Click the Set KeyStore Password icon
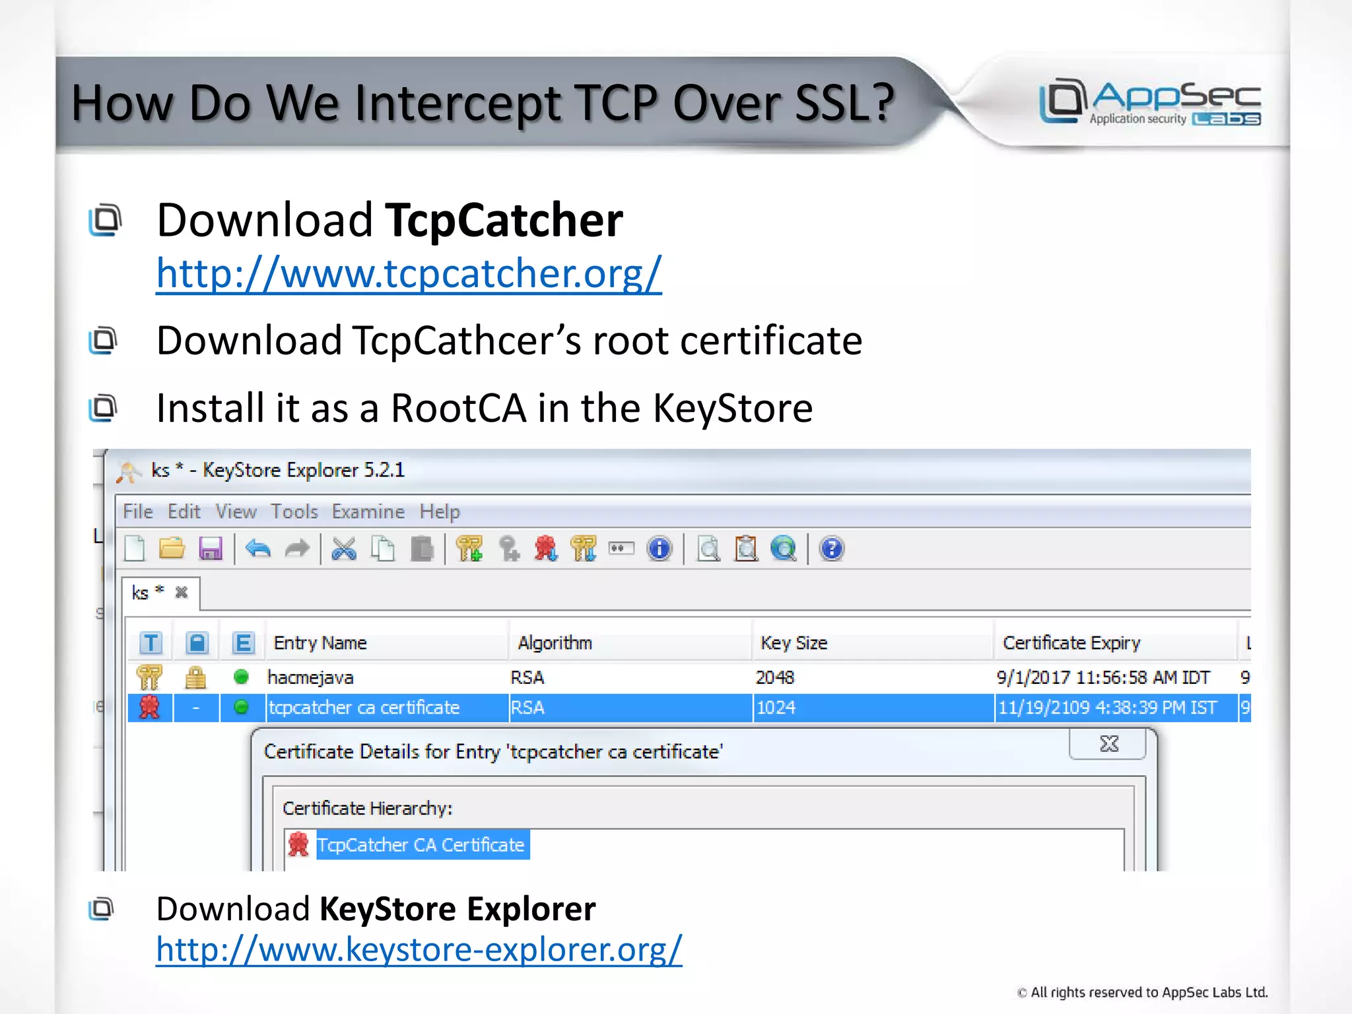Viewport: 1352px width, 1014px height. click(621, 548)
